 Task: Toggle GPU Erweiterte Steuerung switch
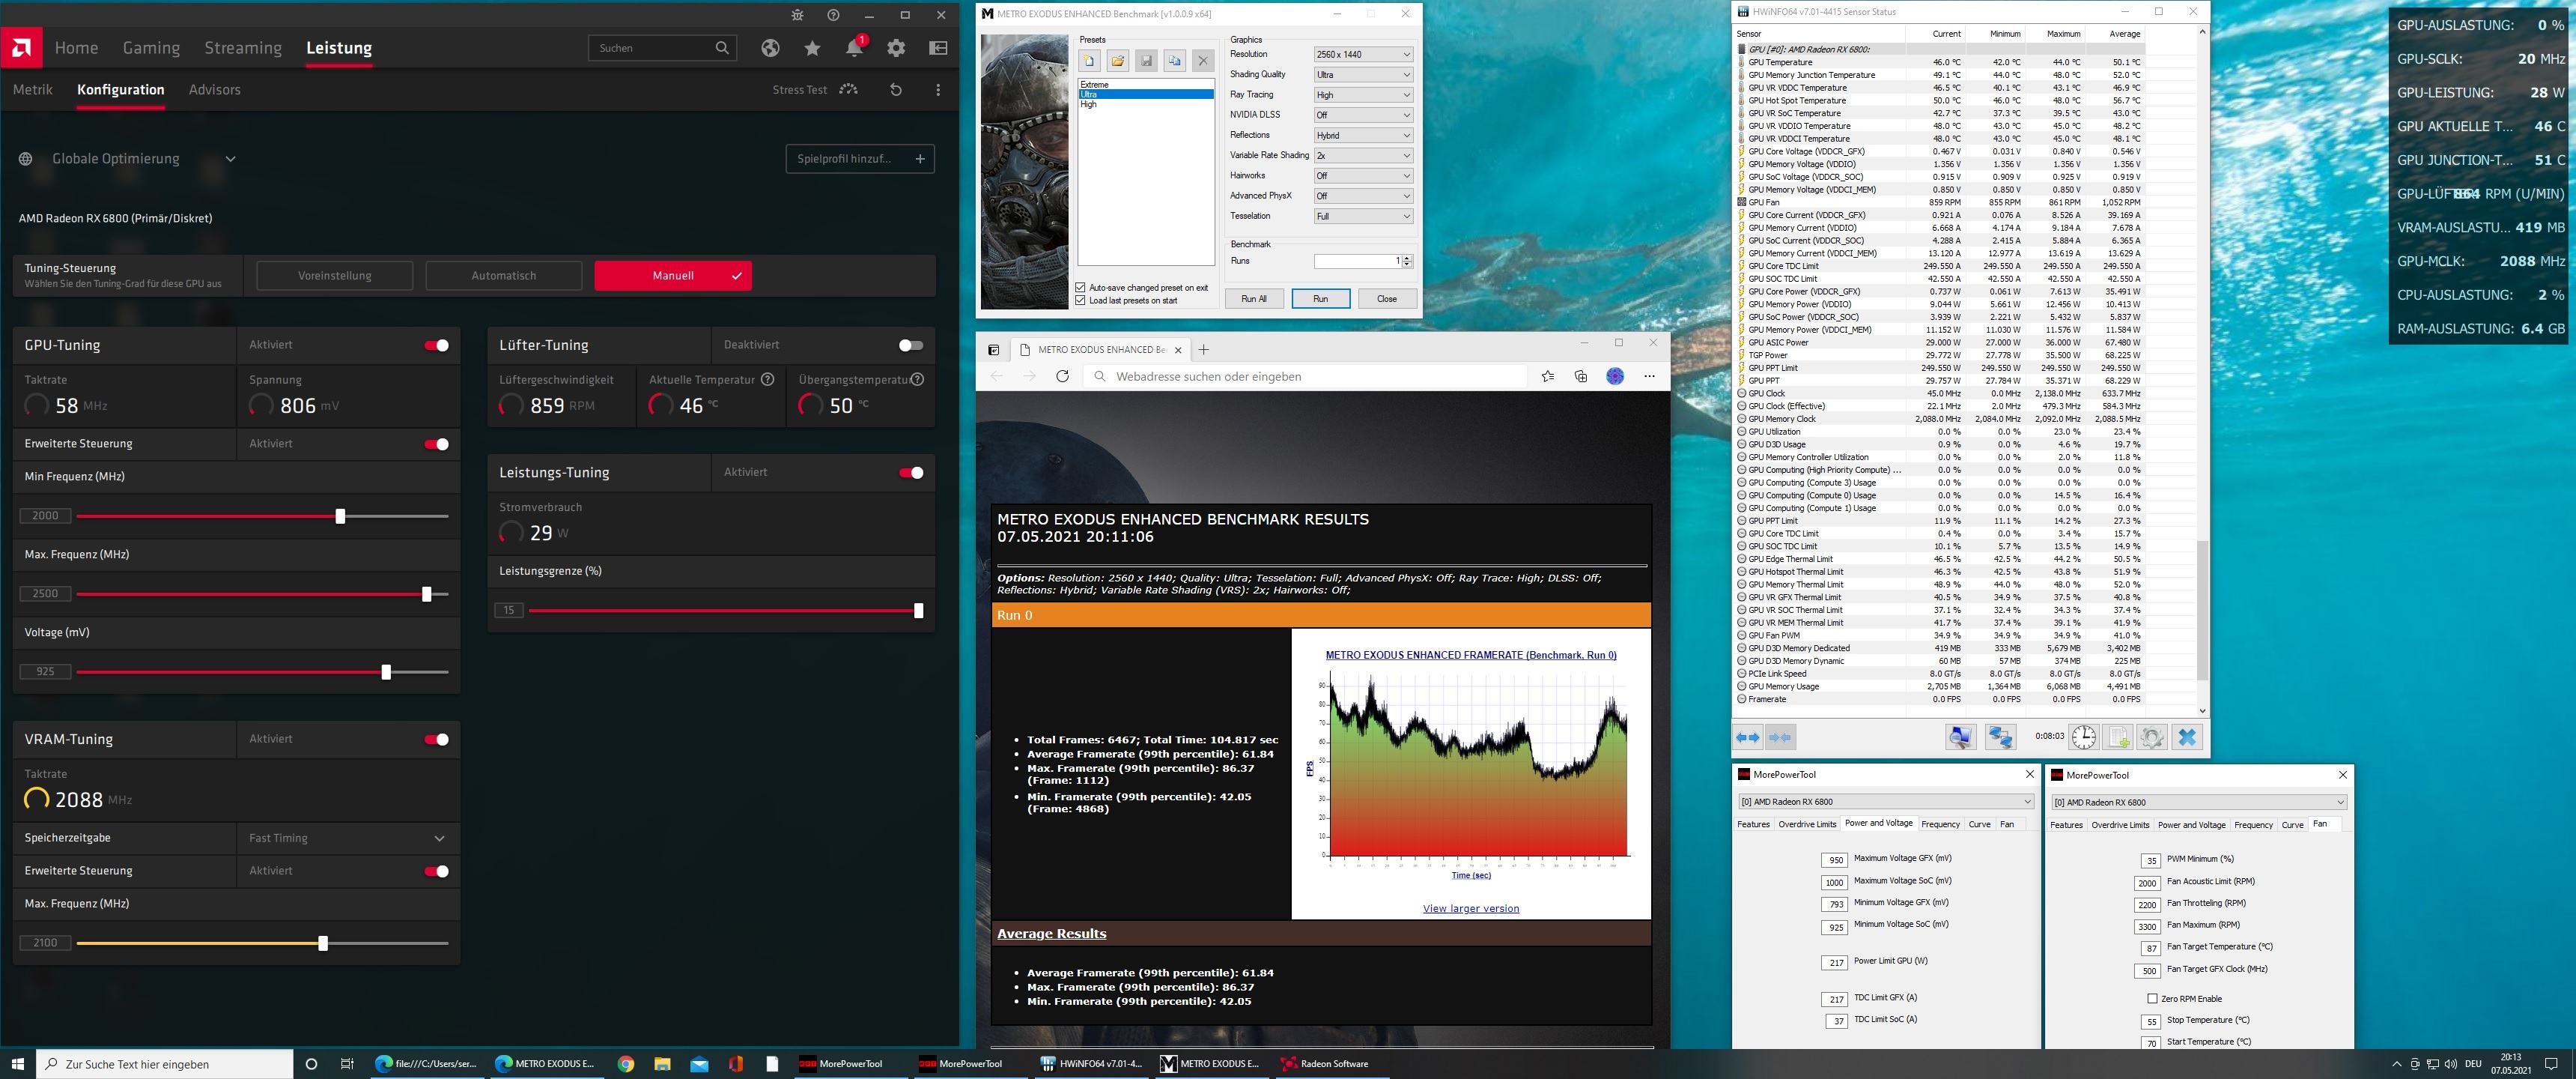click(x=437, y=444)
